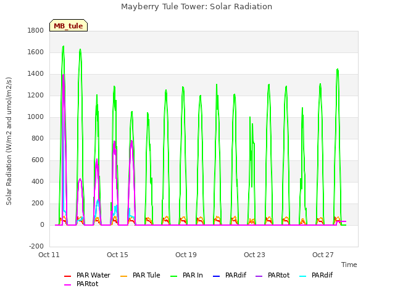Click the 1400 y-axis tick label
395x296 pixels.
coord(36,74)
